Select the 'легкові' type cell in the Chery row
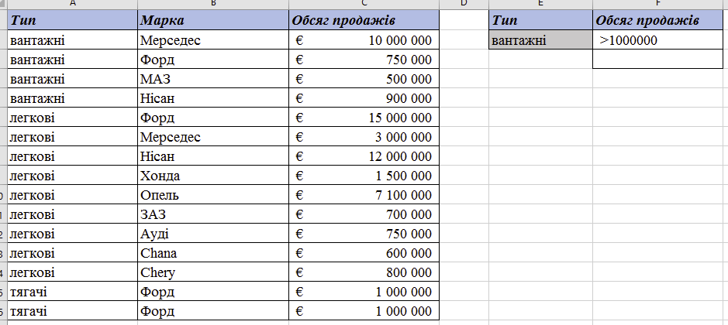The image size is (728, 325). (x=72, y=272)
